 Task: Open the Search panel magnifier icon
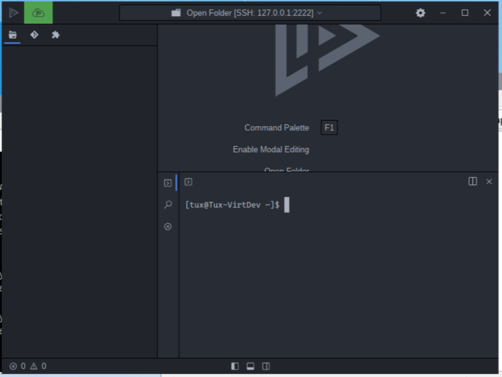click(168, 204)
